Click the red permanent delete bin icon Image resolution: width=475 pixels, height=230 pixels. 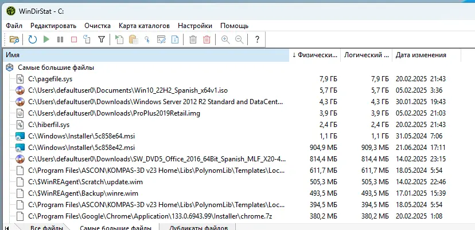207,39
